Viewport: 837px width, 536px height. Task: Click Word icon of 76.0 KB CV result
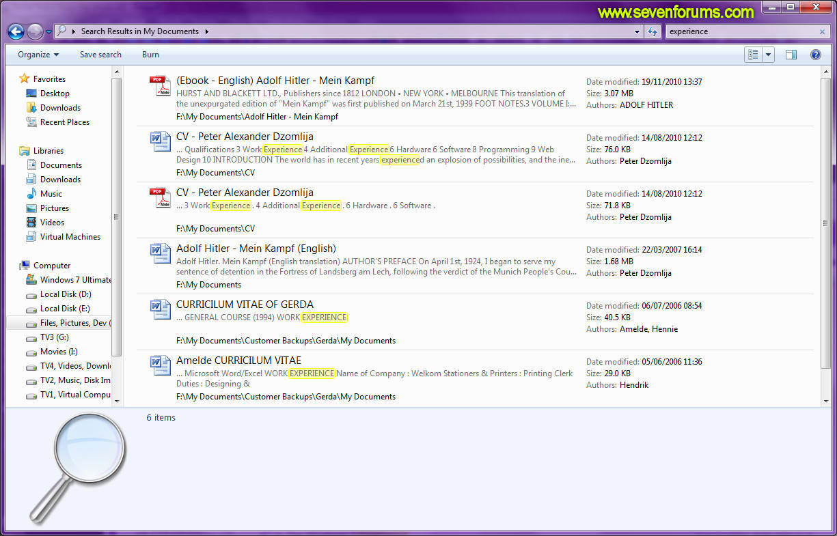[160, 142]
